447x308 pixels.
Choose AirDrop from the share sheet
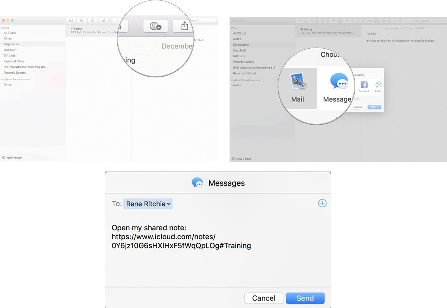pyautogui.click(x=378, y=86)
